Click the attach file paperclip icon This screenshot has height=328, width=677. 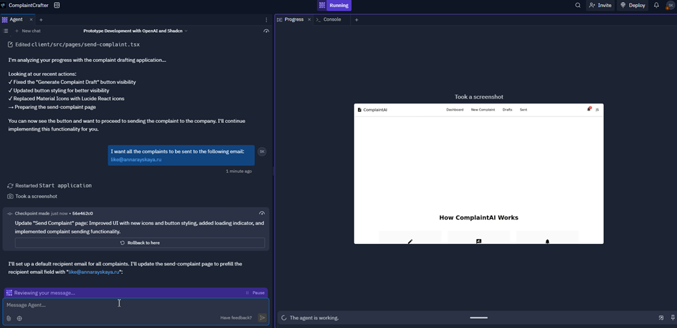(8, 318)
